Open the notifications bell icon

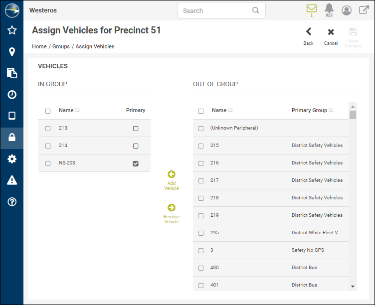pos(329,8)
